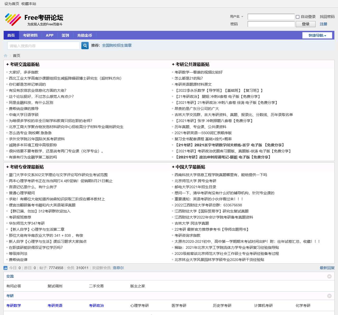Collapse the 考研 section
The height and width of the screenshot is (315, 338).
[329, 296]
